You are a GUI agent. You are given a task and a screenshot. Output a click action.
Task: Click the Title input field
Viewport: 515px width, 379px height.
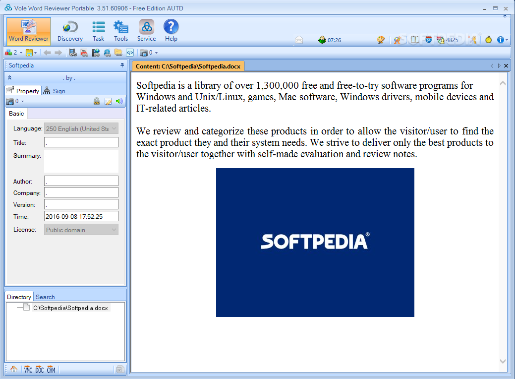tap(81, 142)
